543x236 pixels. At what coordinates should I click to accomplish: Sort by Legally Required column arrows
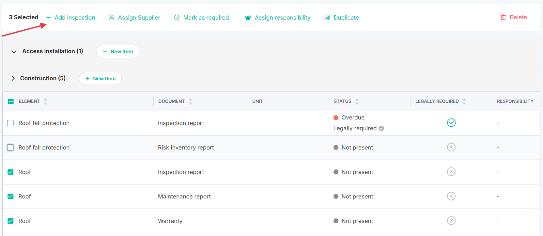point(464,101)
